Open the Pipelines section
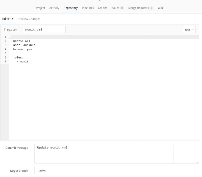The height and width of the screenshot is (177, 202). [x=88, y=8]
